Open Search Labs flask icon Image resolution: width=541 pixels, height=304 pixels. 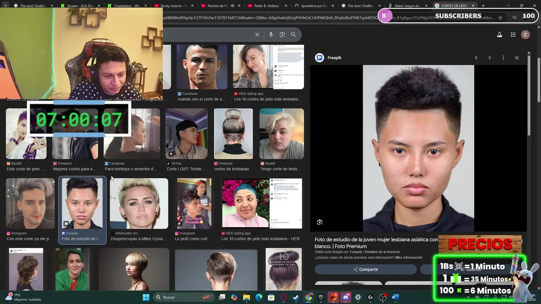pos(500,35)
